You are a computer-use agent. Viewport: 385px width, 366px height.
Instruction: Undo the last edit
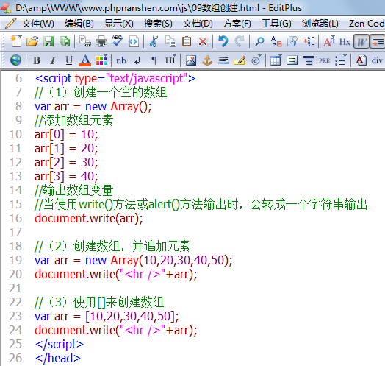[223, 41]
